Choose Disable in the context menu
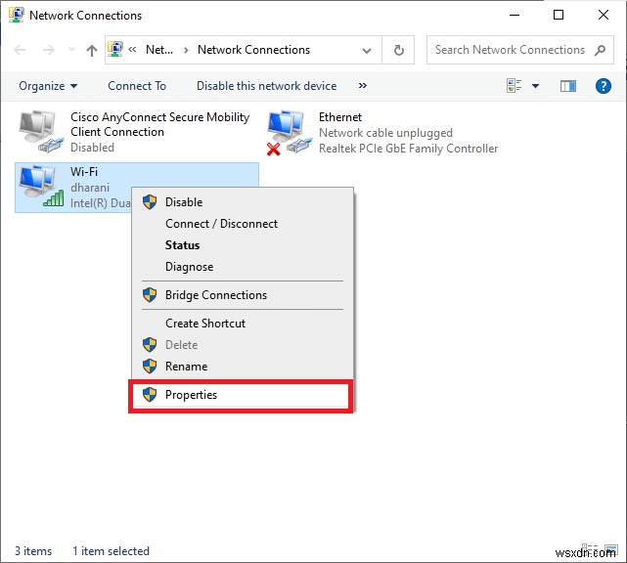Viewport: 627px width, 563px height. click(243, 202)
